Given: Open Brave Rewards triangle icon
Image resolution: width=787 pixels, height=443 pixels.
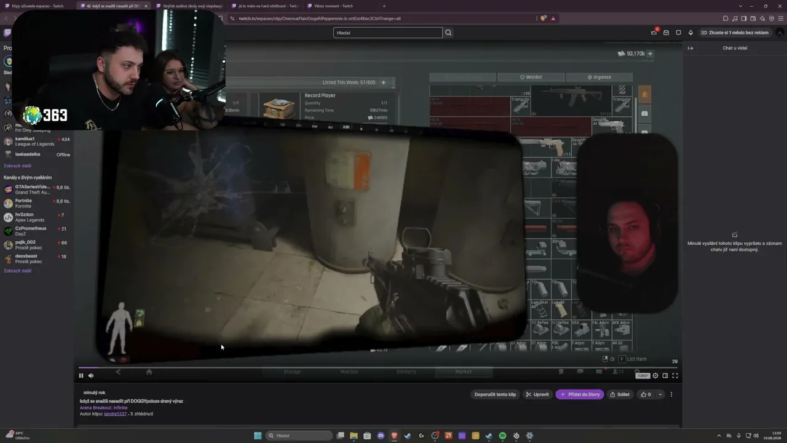Looking at the screenshot, I should 553,18.
